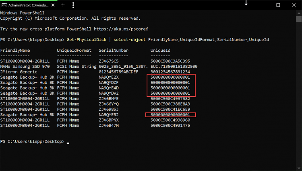302x171 pixels.
Task: Click unique ID 3001234567891234
Action: click(170, 72)
